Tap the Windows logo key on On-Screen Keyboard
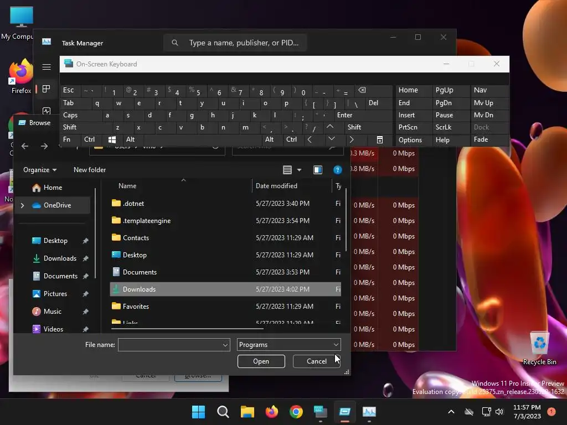Image resolution: width=567 pixels, height=425 pixels. [112, 139]
